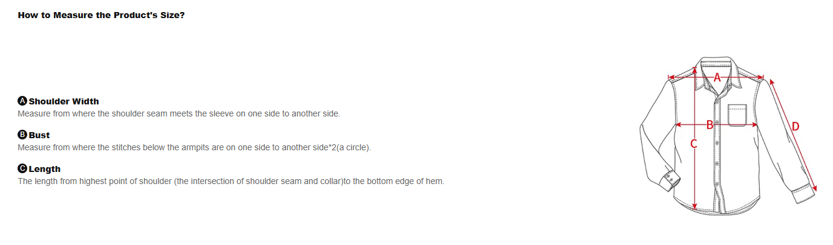This screenshot has width=833, height=245.
Task: Click the right sleeve cuff of shirt
Action: (x=803, y=196)
